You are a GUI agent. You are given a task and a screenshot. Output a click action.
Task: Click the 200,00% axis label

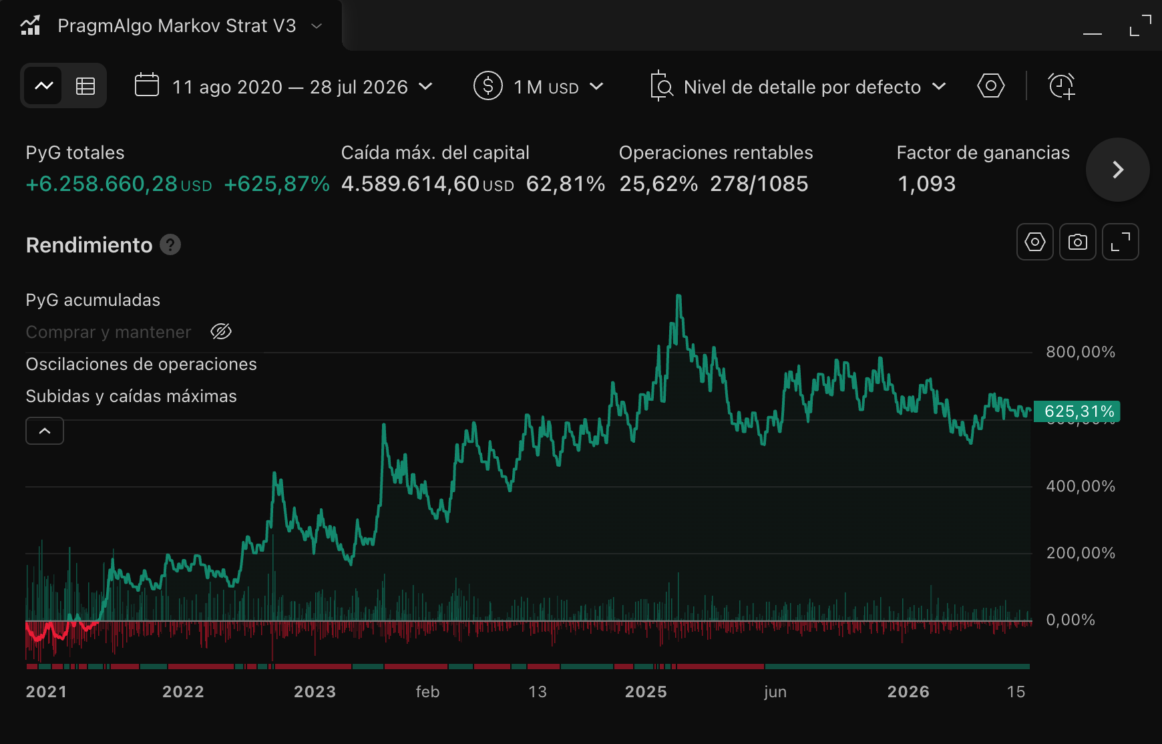(x=1081, y=553)
